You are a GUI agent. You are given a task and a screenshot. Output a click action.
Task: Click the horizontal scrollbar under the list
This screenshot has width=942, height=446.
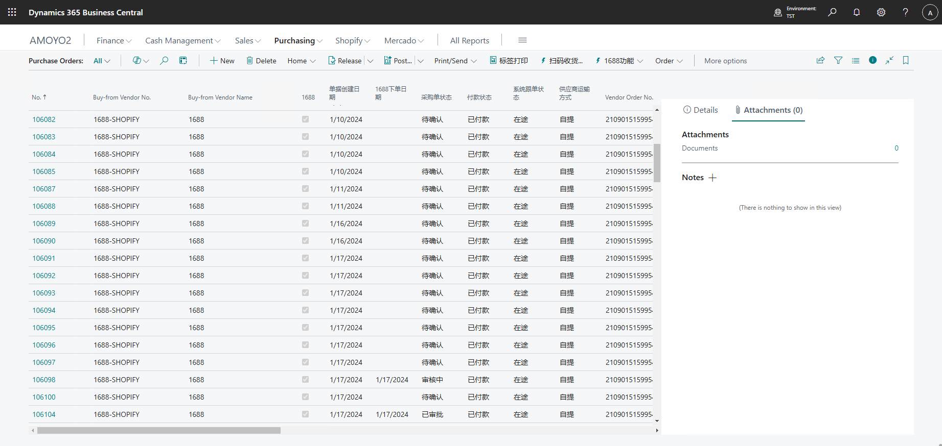[x=158, y=430]
